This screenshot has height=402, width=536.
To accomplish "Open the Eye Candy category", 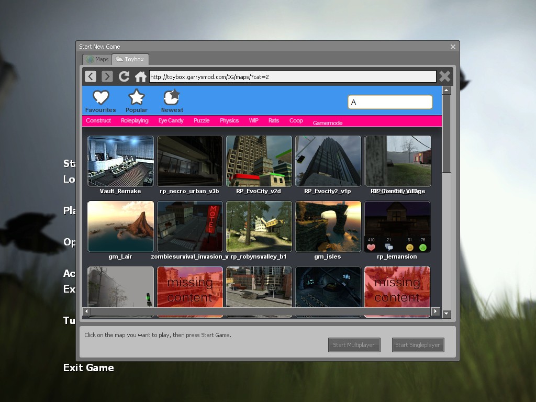I will click(171, 121).
